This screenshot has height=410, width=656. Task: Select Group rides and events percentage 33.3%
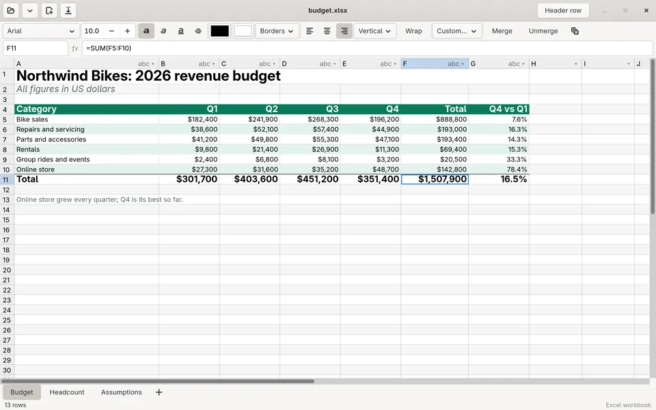click(499, 159)
